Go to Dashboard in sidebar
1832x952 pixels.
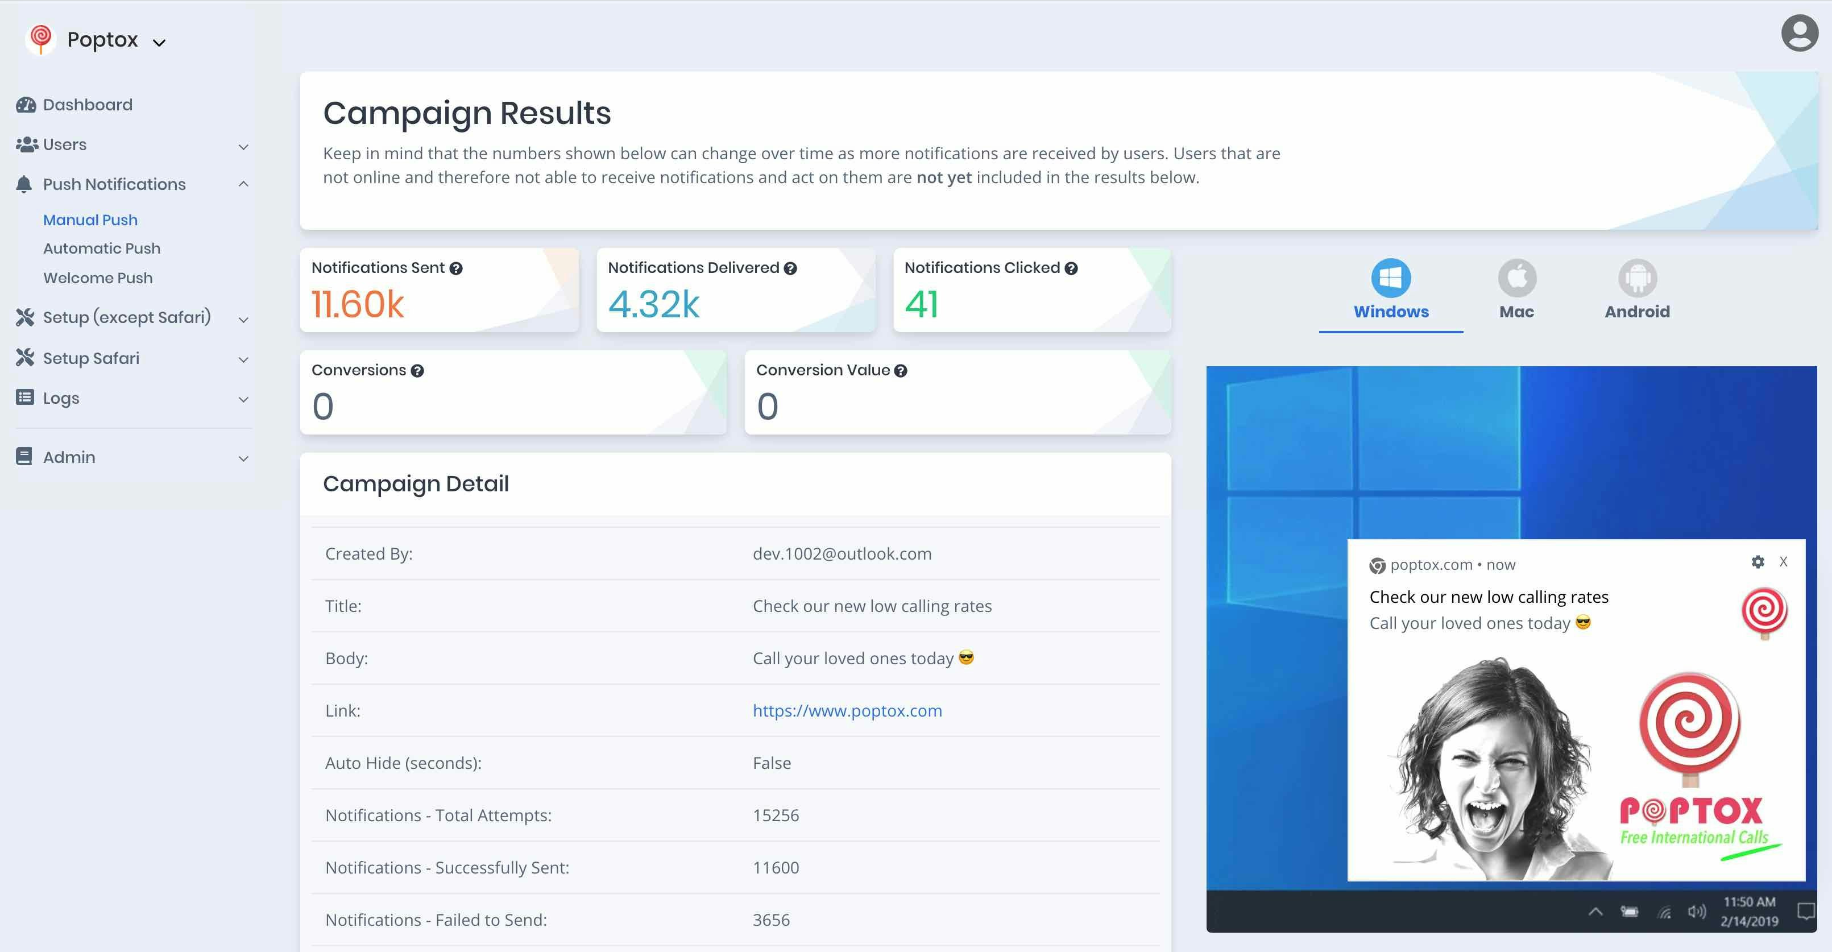(87, 105)
